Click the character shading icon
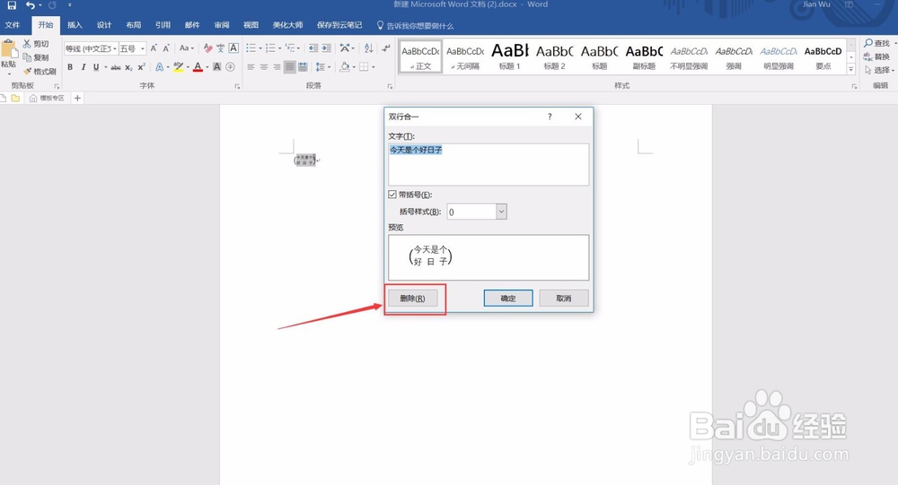 tap(217, 67)
